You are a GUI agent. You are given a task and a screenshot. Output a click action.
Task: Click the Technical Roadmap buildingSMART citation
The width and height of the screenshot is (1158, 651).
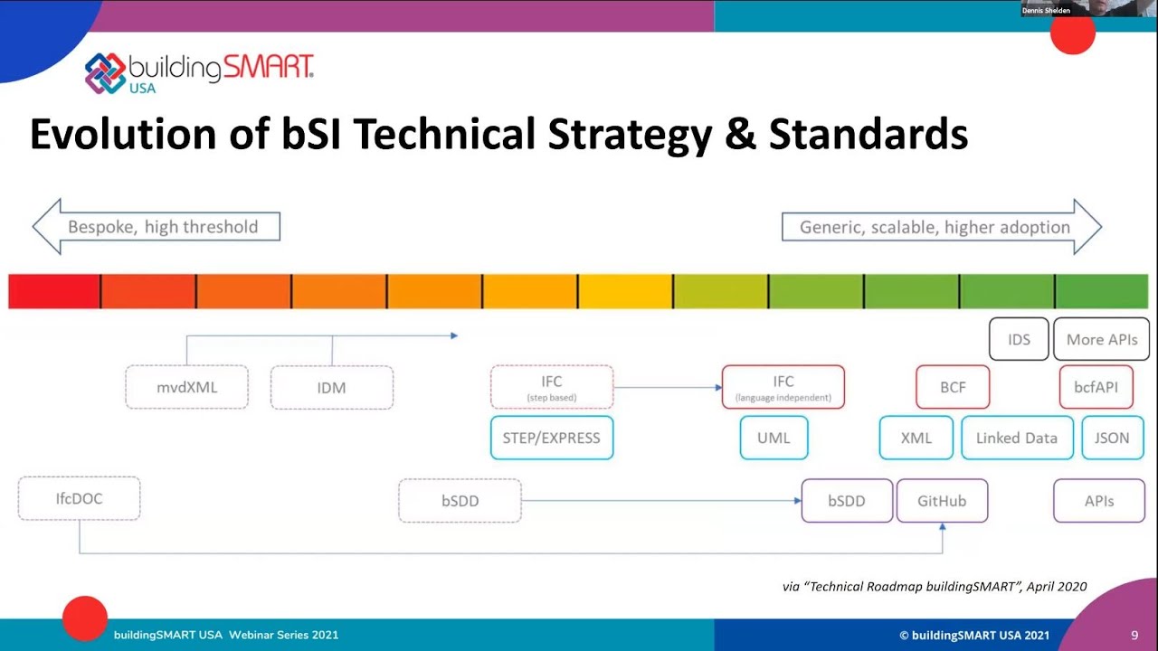point(935,586)
